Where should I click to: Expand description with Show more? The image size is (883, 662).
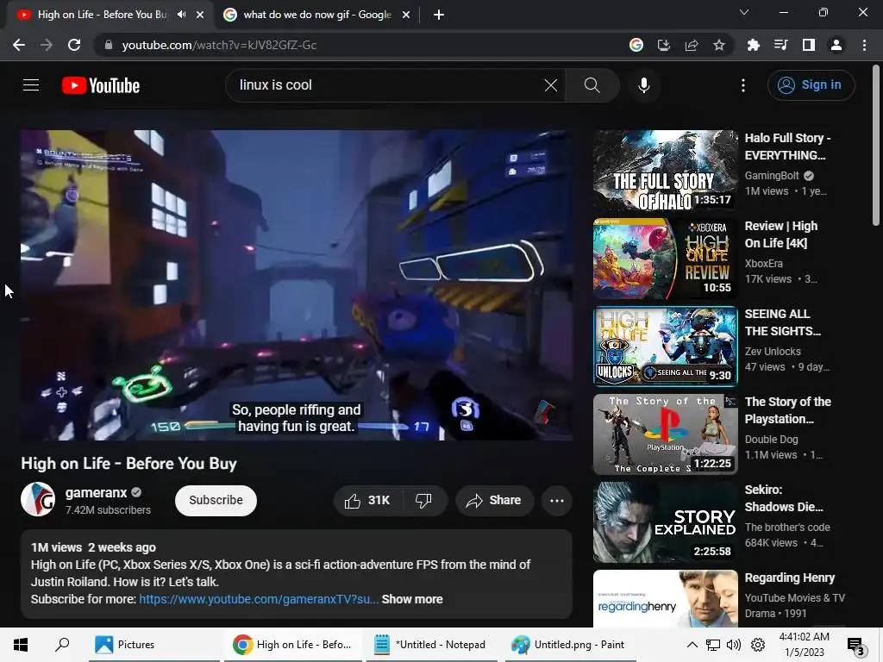pos(412,599)
